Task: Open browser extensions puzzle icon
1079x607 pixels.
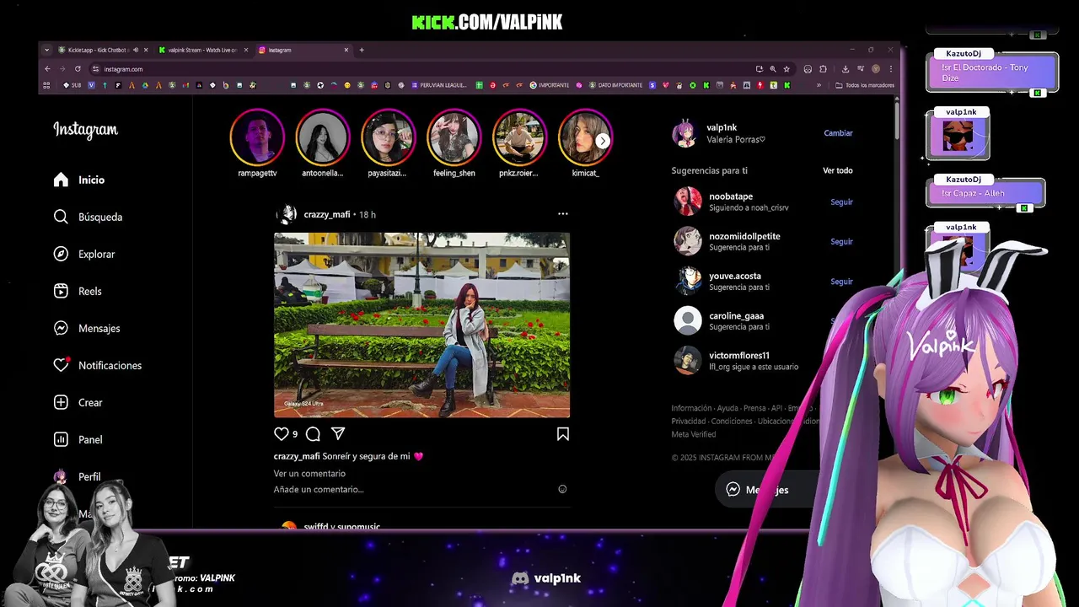Action: coord(823,69)
